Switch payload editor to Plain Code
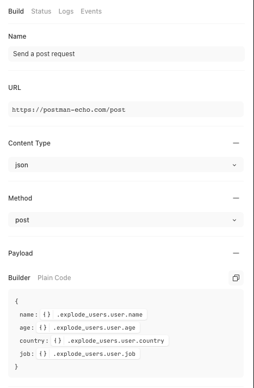The image size is (254, 388). coord(54,278)
